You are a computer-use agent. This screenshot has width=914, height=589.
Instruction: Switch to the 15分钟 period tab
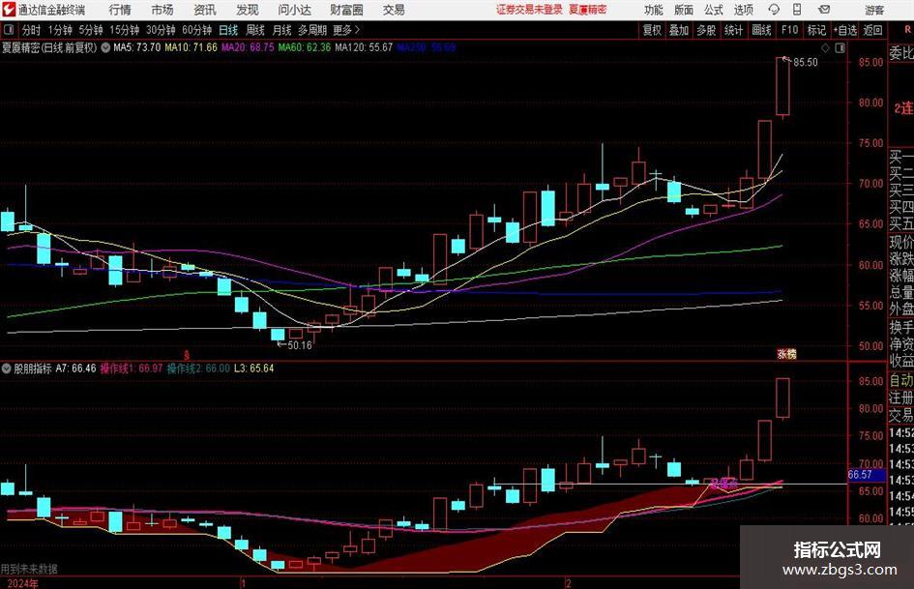[x=125, y=30]
